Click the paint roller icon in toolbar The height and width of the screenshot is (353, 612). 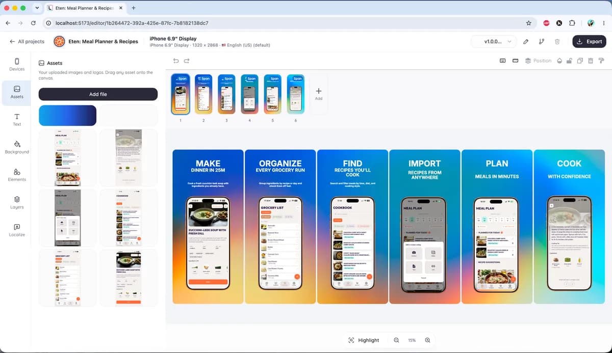pos(601,61)
